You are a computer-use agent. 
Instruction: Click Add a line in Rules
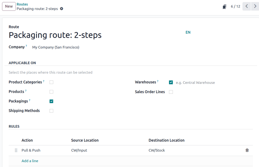click(x=30, y=161)
